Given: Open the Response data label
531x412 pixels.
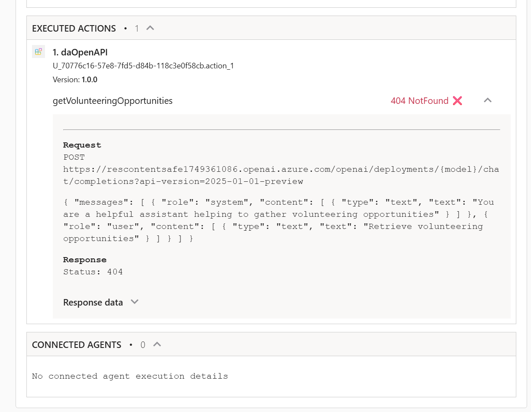Looking at the screenshot, I should pos(93,303).
